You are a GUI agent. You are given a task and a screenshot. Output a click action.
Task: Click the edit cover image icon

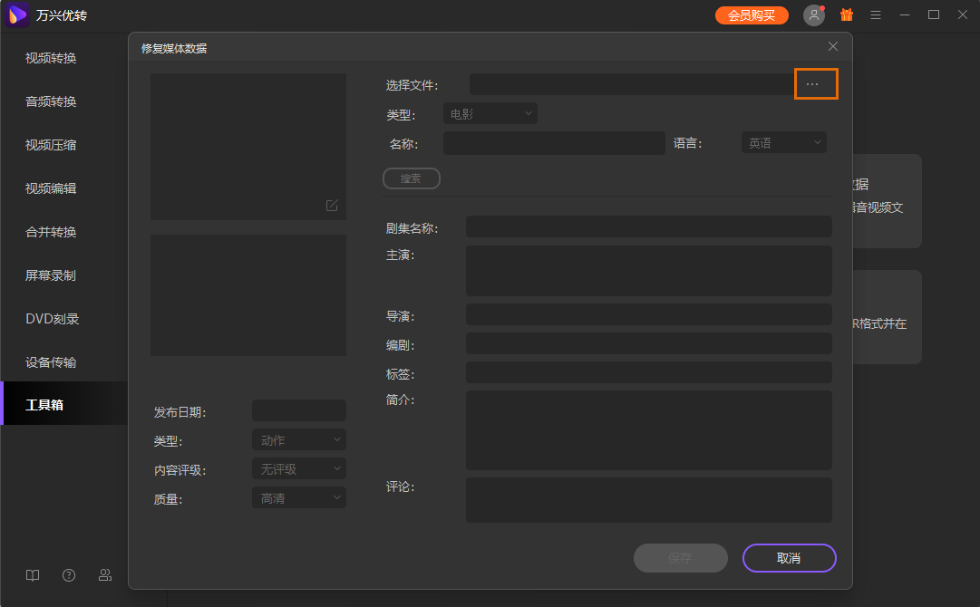(x=332, y=206)
